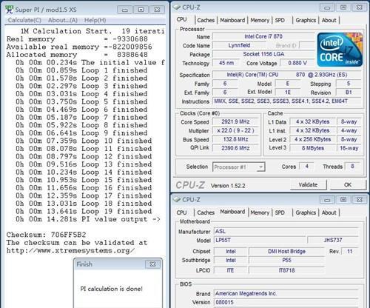
Task: Open Graphics tab in bottom CPU-Z window
Action: (306, 212)
